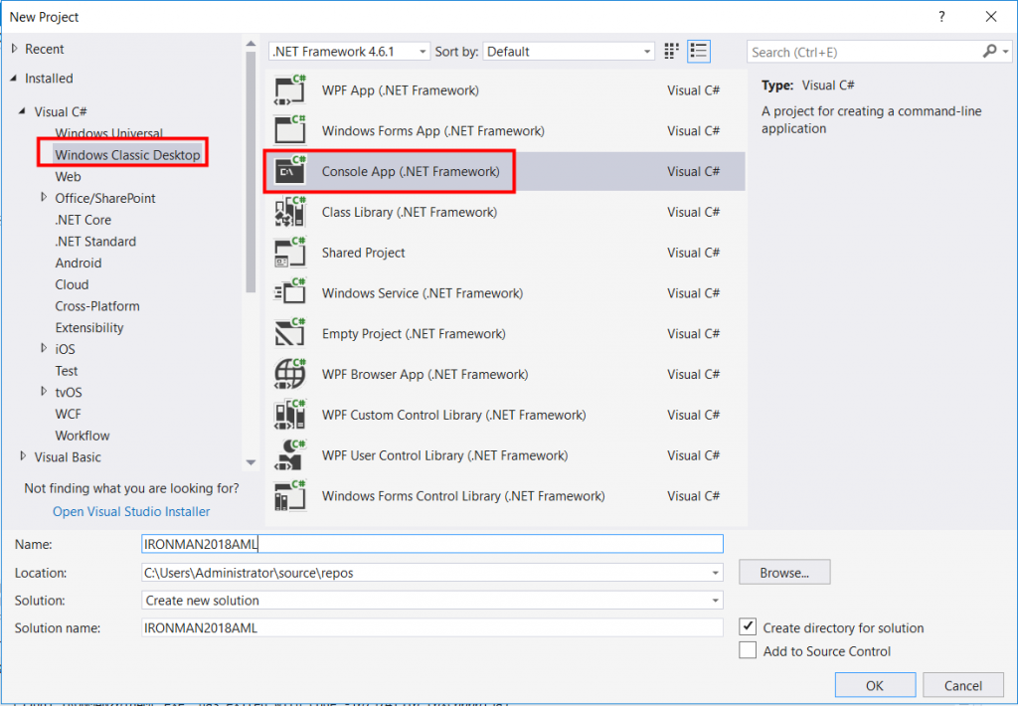Select the Cross-Platform category
The height and width of the screenshot is (706, 1018).
point(97,306)
